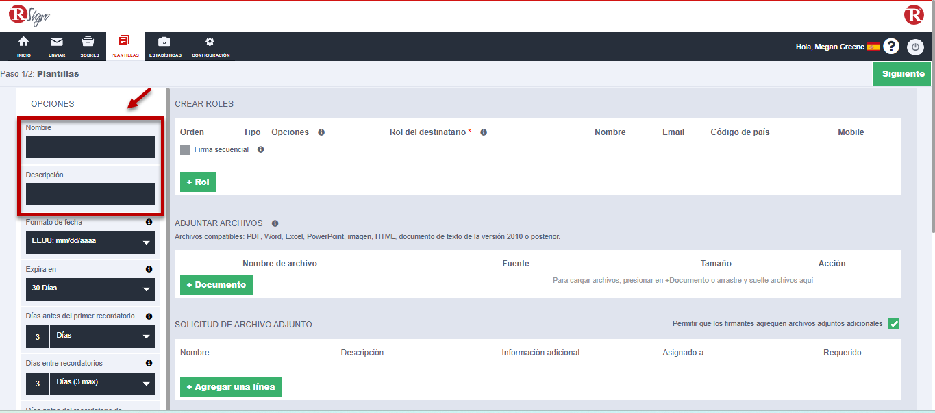Select the Plantillas tab

coord(125,46)
